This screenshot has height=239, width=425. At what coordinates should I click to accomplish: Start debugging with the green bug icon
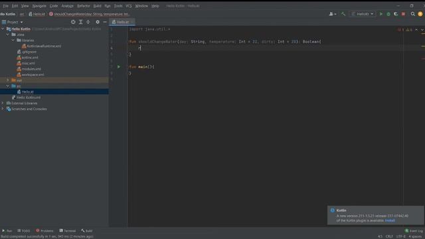[388, 14]
